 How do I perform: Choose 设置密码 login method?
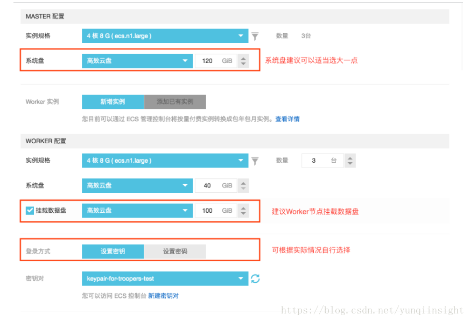coord(175,252)
